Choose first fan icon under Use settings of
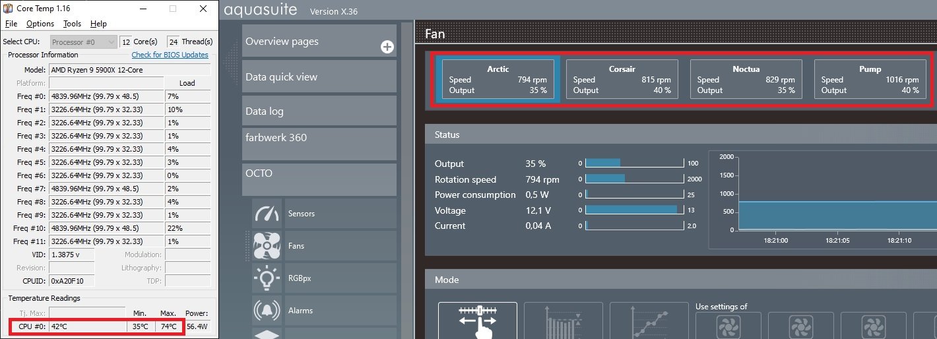The height and width of the screenshot is (339, 937). [728, 326]
